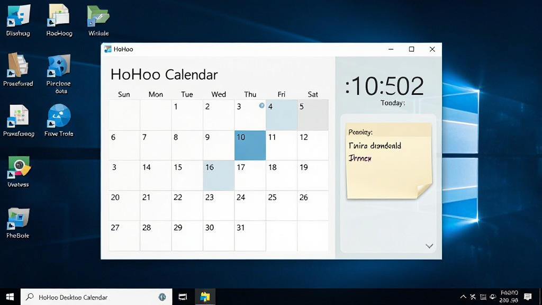Open the RocHoog desktop shortcut
The height and width of the screenshot is (305, 542).
pos(59,20)
